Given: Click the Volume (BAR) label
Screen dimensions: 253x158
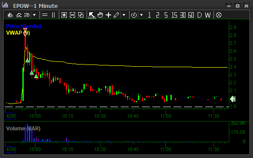Looking at the screenshot, I should click(x=23, y=129).
